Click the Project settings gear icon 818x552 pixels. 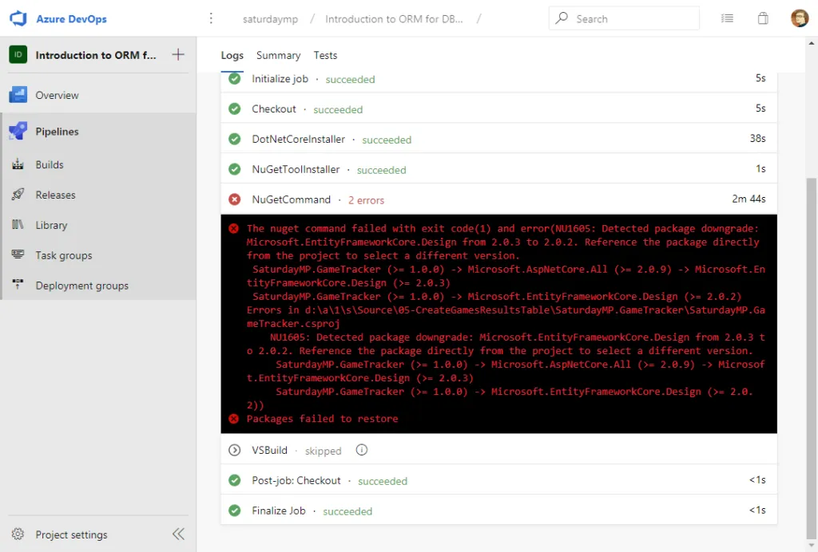coord(18,534)
